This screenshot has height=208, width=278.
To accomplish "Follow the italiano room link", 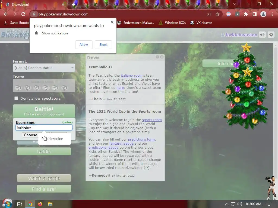I will click(132, 76).
